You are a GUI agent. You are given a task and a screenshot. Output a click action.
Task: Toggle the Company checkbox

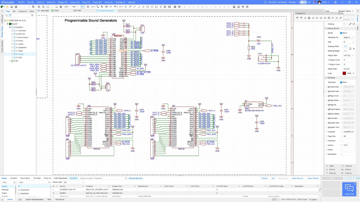tap(327, 132)
